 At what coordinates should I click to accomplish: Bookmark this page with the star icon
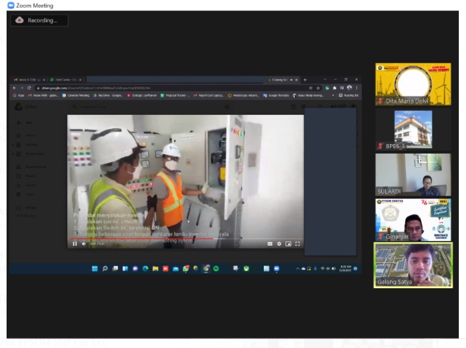[318, 88]
